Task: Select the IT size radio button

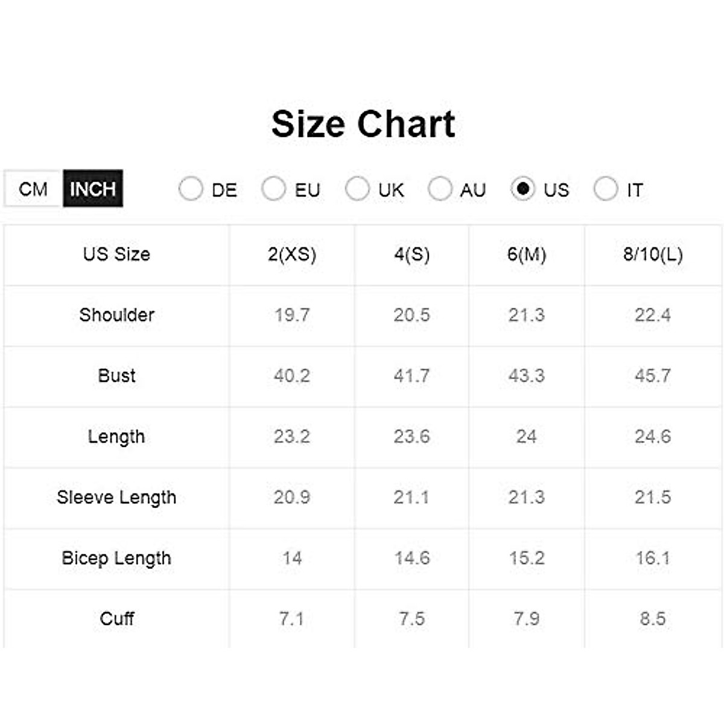Action: [606, 189]
